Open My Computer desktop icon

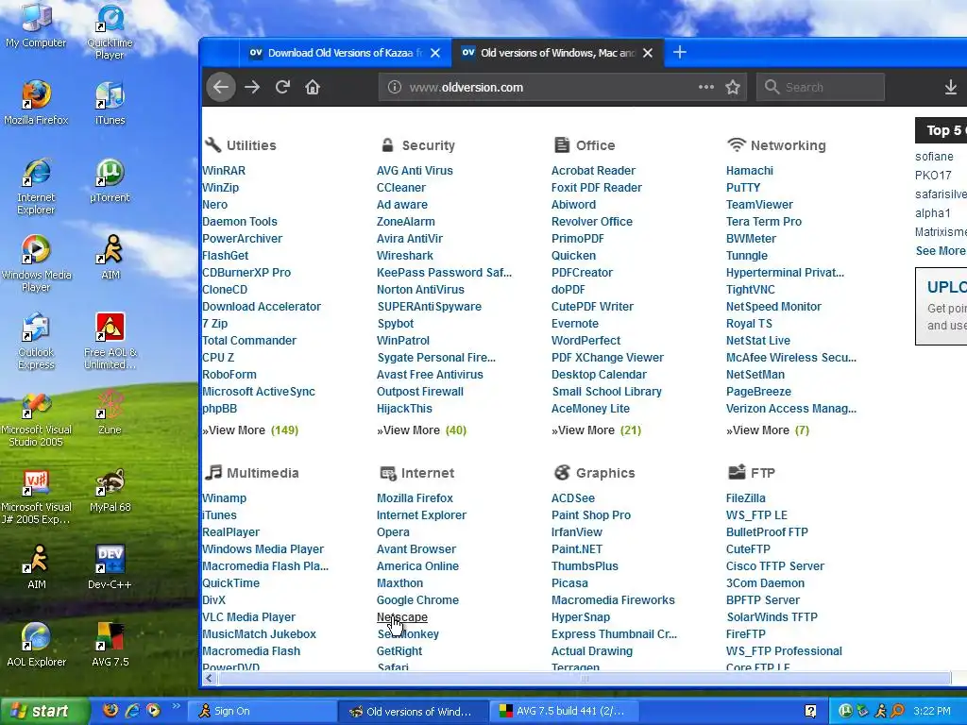pyautogui.click(x=36, y=25)
